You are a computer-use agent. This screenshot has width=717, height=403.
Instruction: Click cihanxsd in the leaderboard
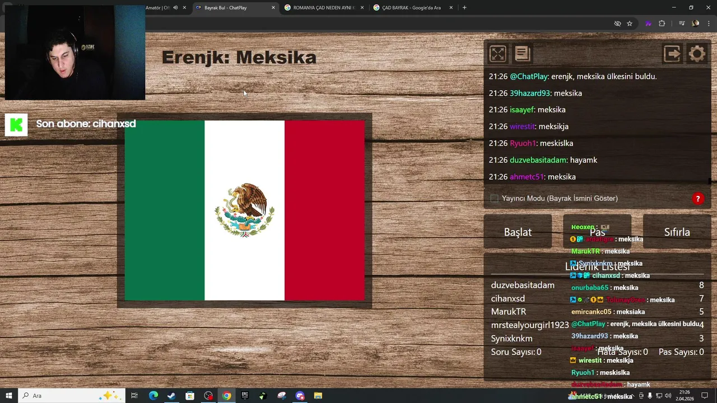(508, 299)
